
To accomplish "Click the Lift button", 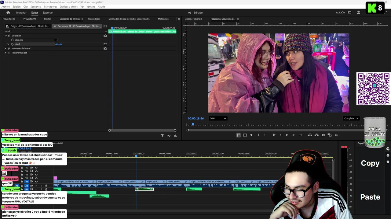I will [310, 135].
